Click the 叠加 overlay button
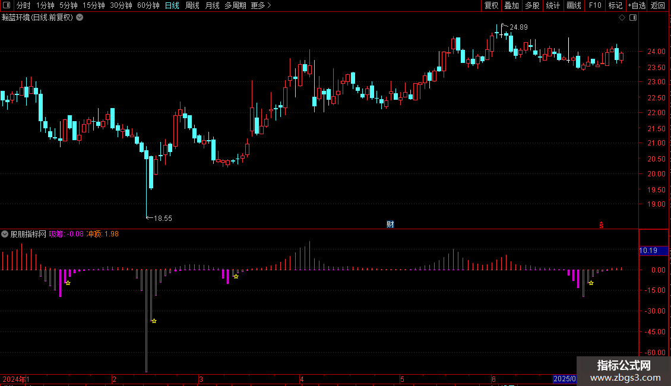Viewport: 671px width, 386px height. pyautogui.click(x=511, y=5)
